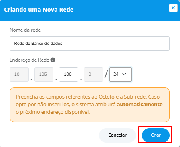Screen dimensions: 180x147
Task: Confirm with the Criar button
Action: (156, 135)
